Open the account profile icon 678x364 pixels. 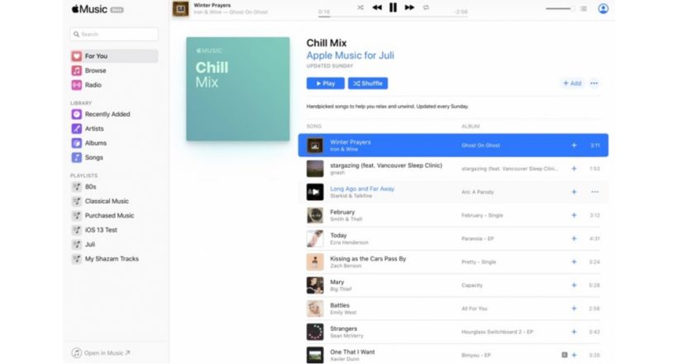604,8
